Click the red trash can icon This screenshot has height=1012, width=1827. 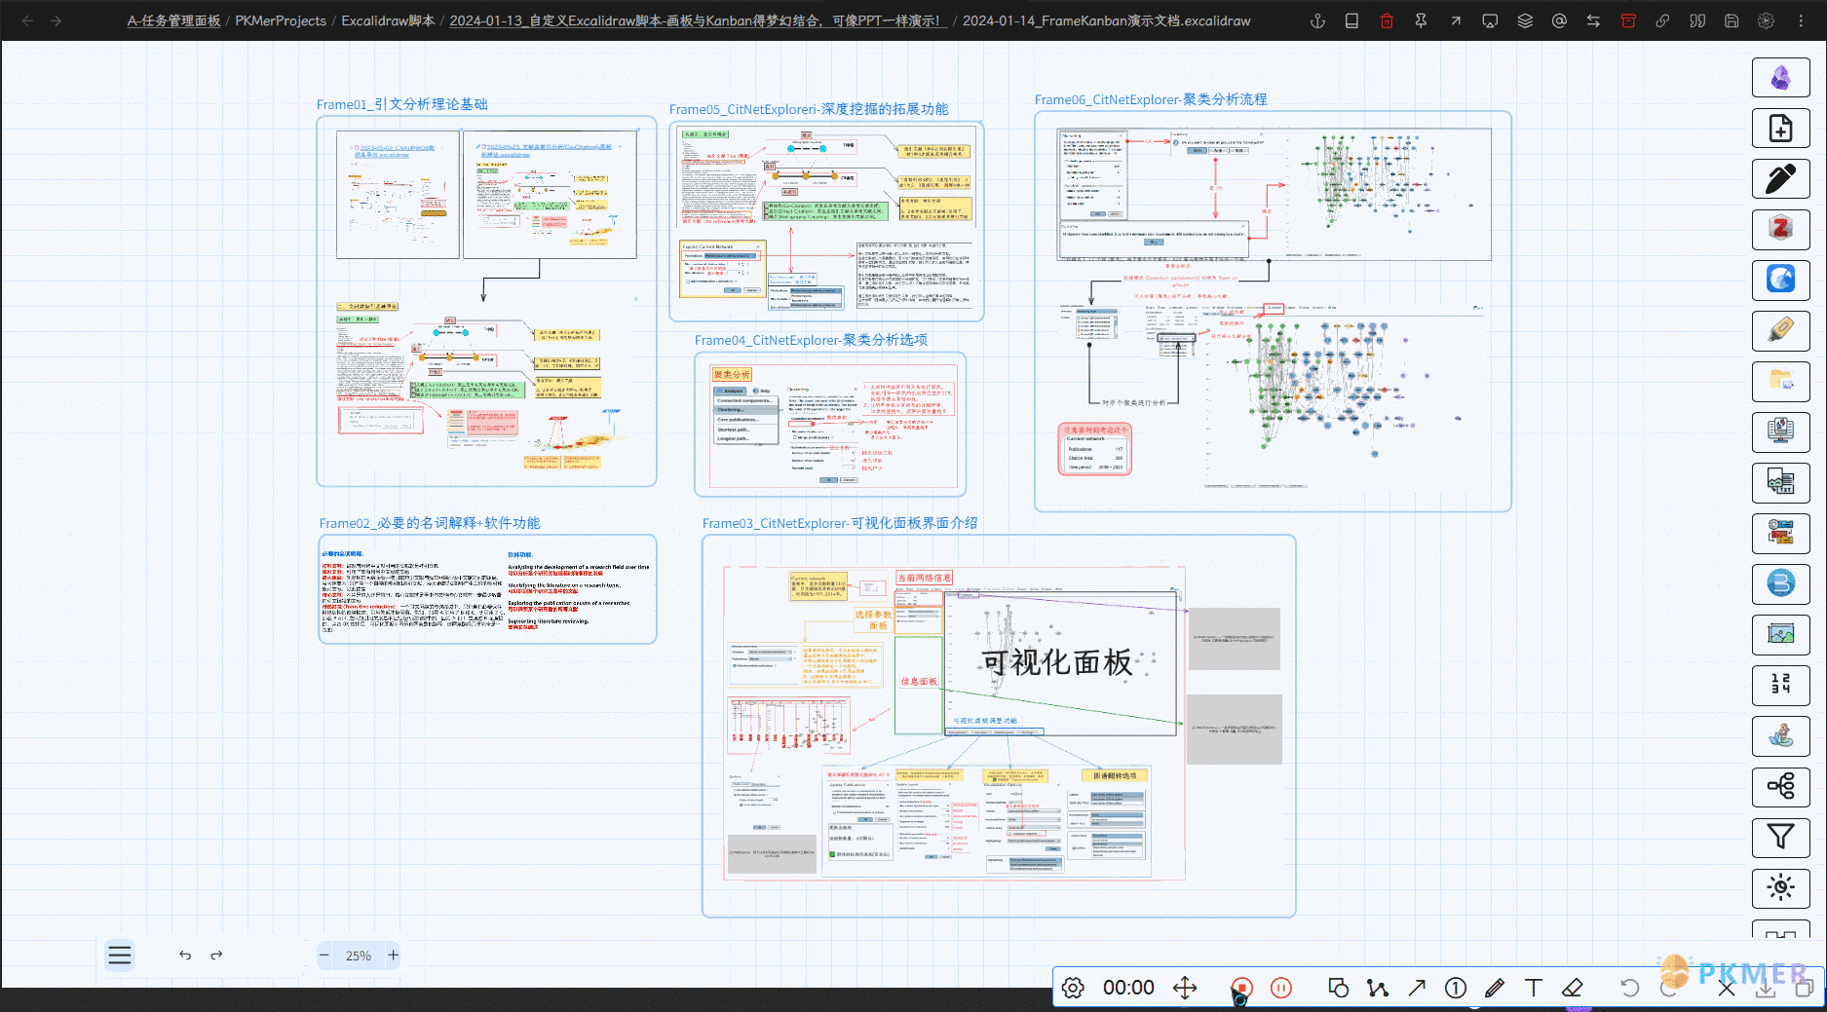point(1387,20)
